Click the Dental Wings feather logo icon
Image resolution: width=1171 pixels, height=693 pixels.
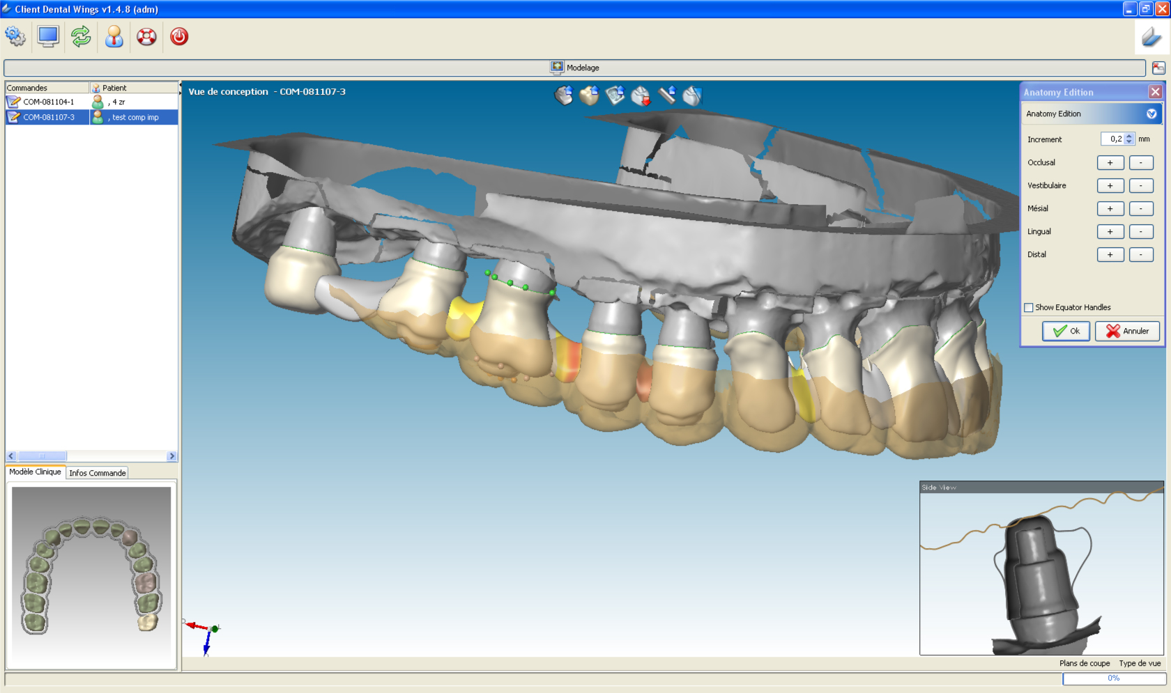point(1152,36)
